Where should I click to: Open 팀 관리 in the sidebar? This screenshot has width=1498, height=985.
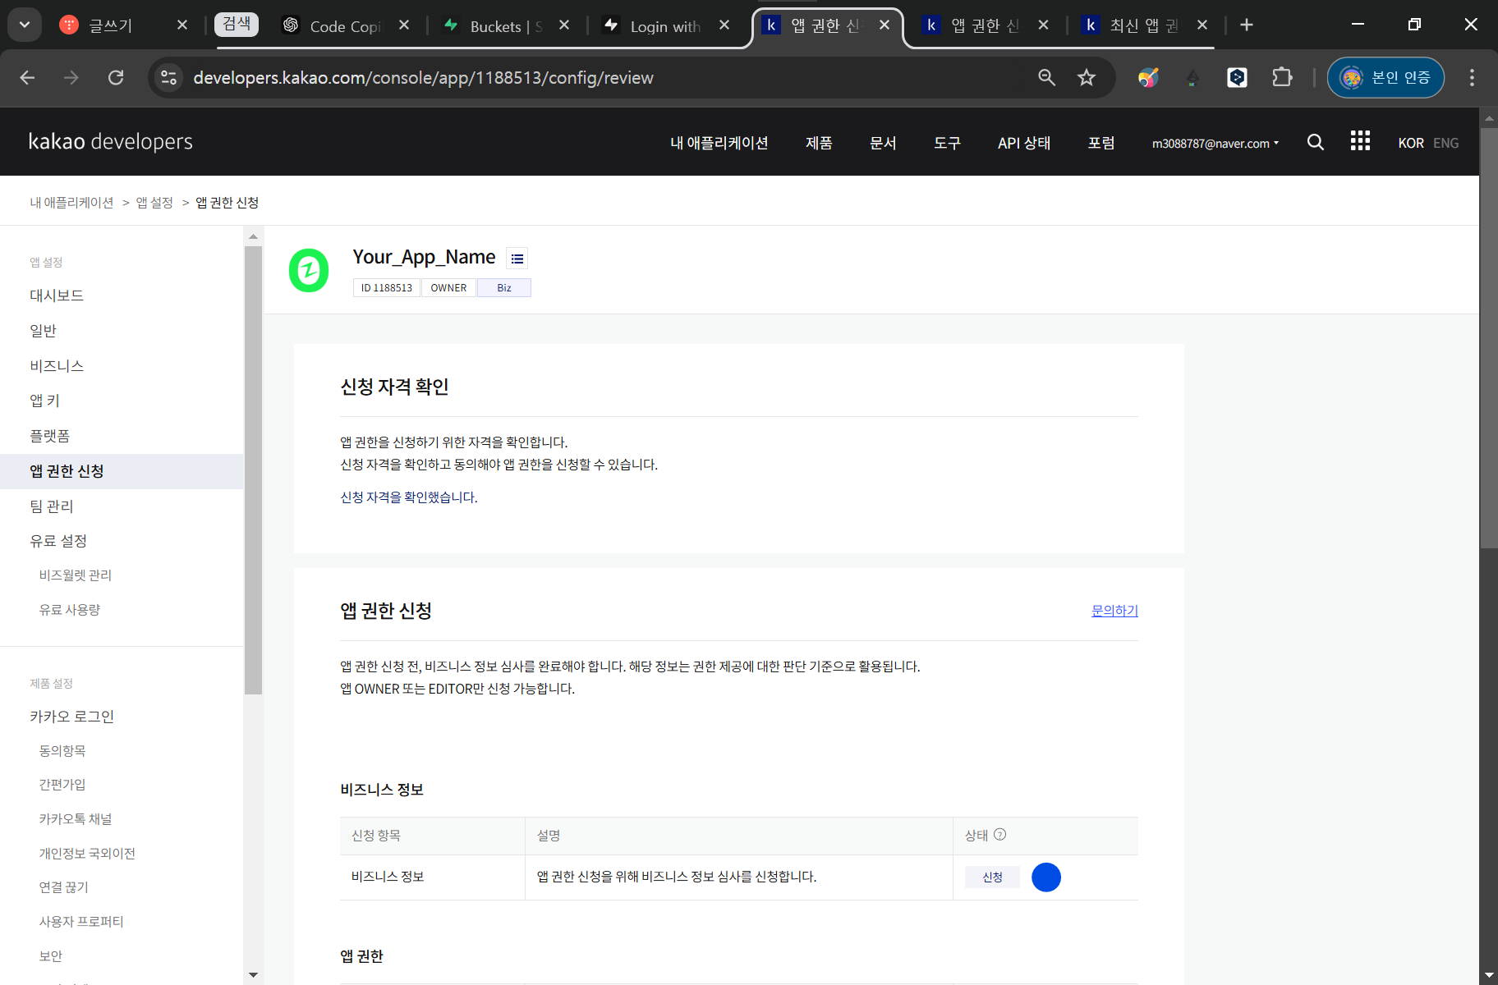tap(52, 506)
